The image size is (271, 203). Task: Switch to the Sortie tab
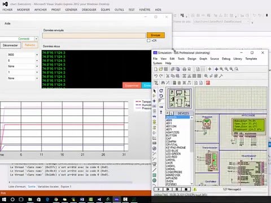32,187
